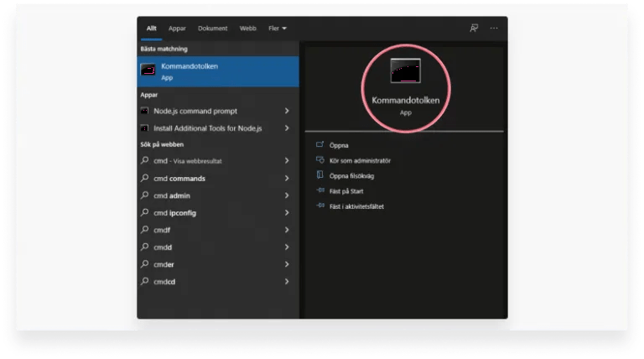Expand the cmd commands chevron
644x359 pixels.
[x=287, y=179]
